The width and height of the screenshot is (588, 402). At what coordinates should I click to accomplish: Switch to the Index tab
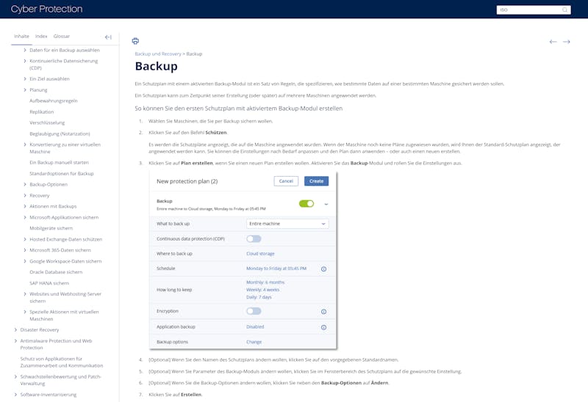41,36
